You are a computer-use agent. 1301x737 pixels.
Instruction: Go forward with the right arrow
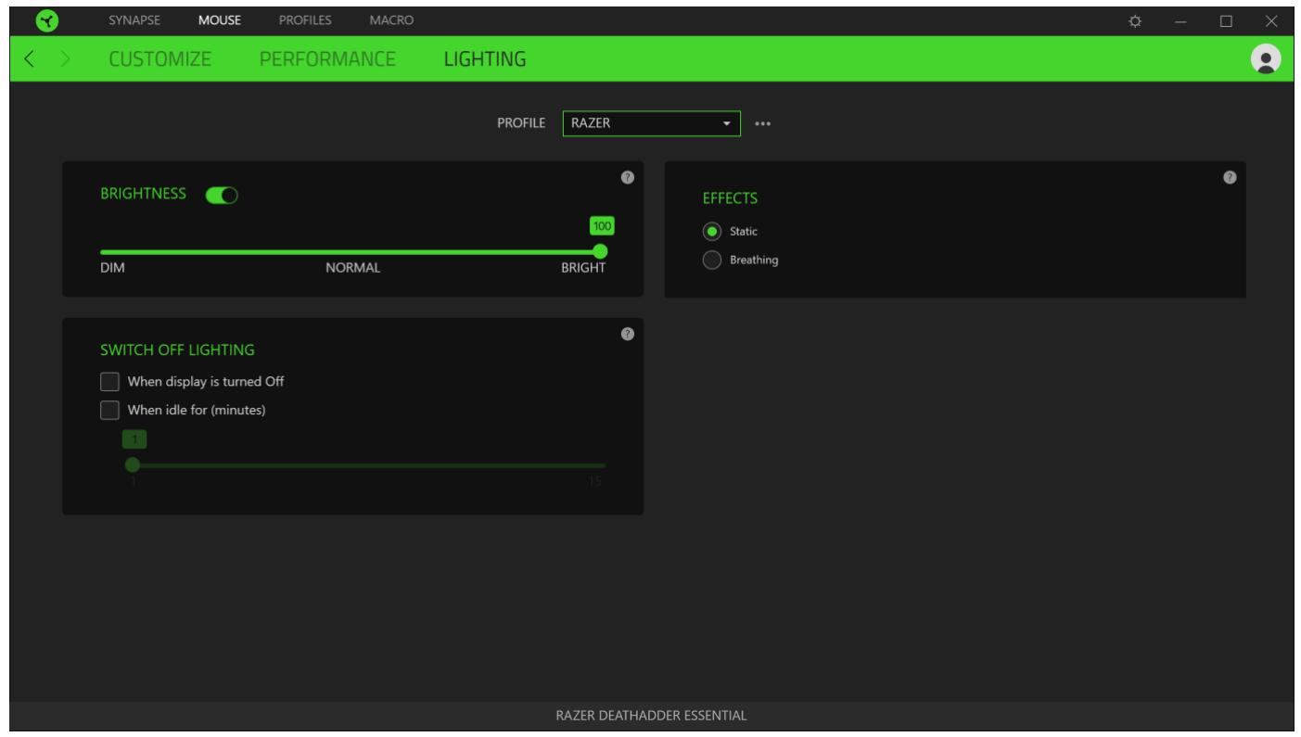coord(65,60)
